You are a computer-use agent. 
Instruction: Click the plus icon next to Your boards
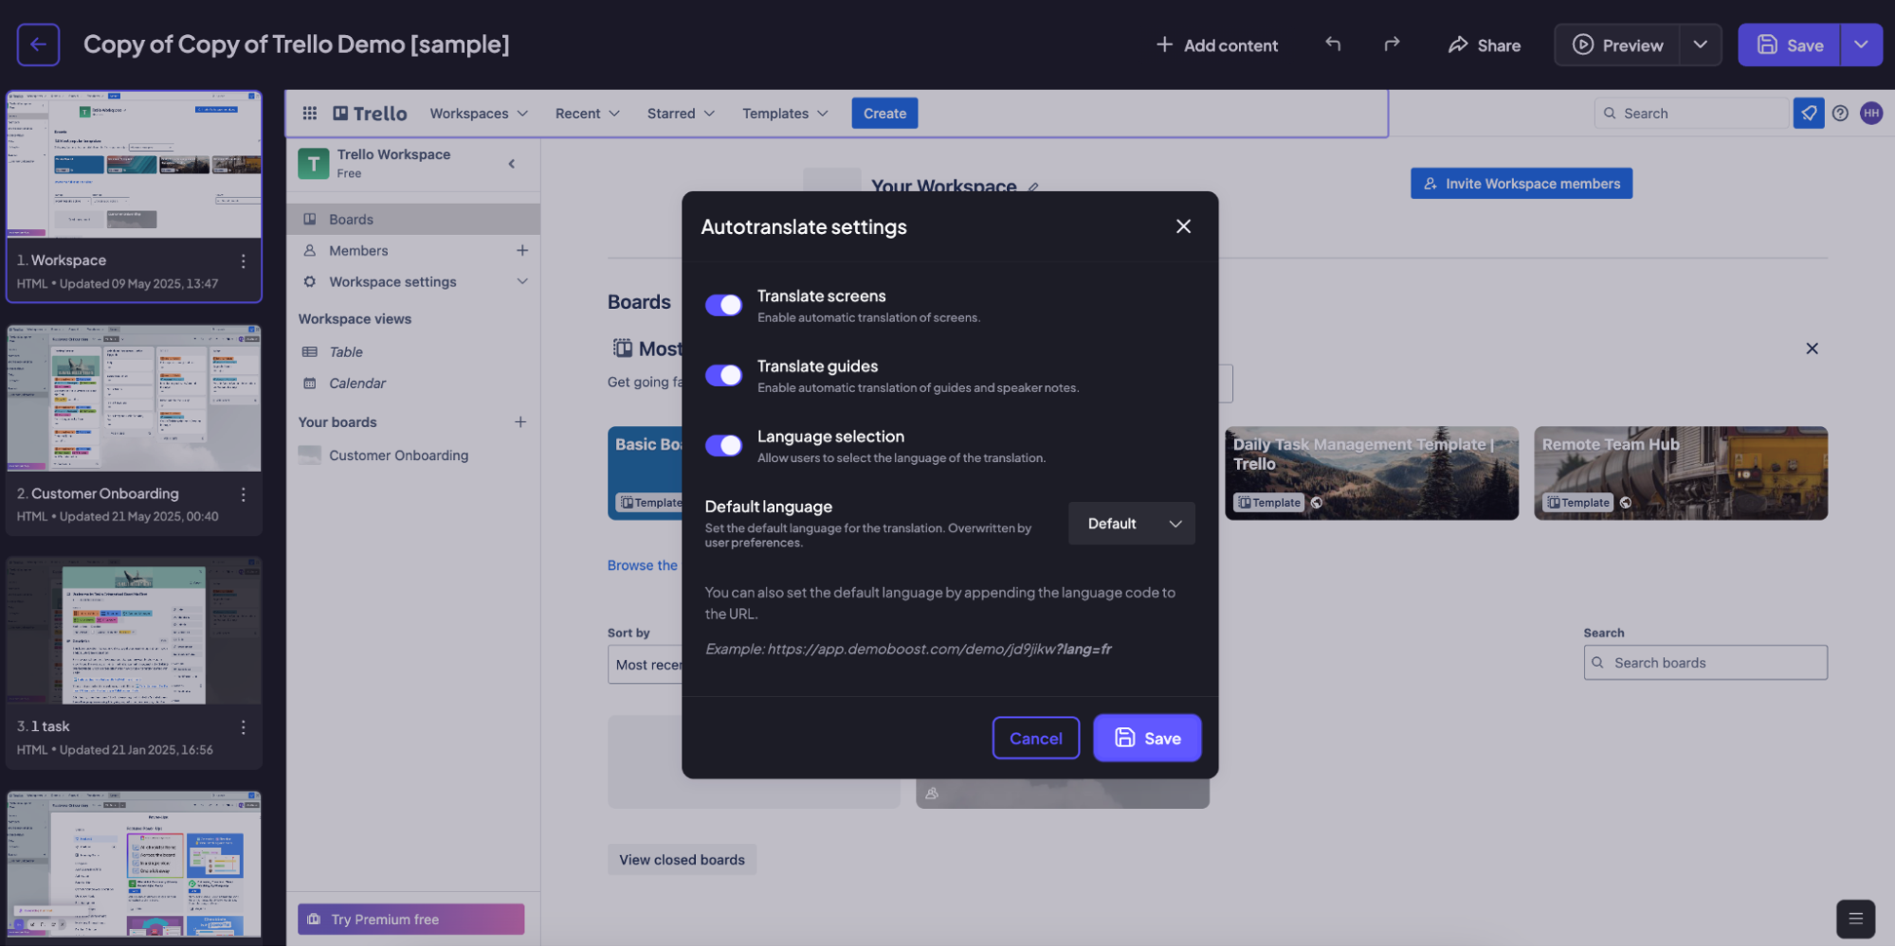(520, 422)
